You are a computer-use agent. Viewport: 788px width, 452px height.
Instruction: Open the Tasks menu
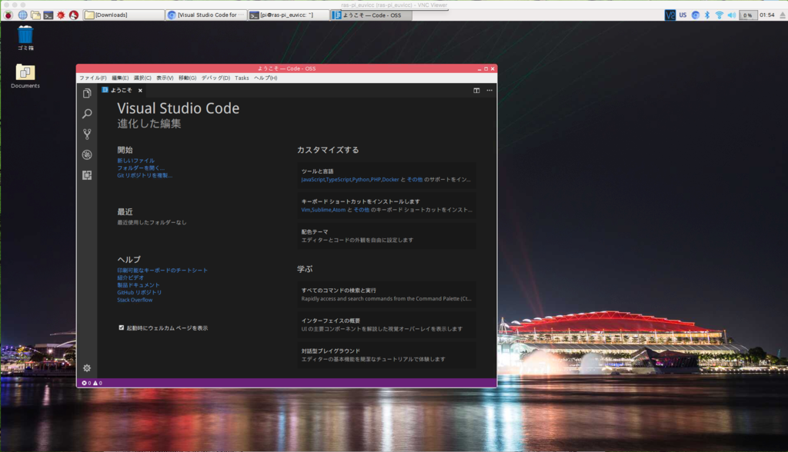click(x=242, y=78)
